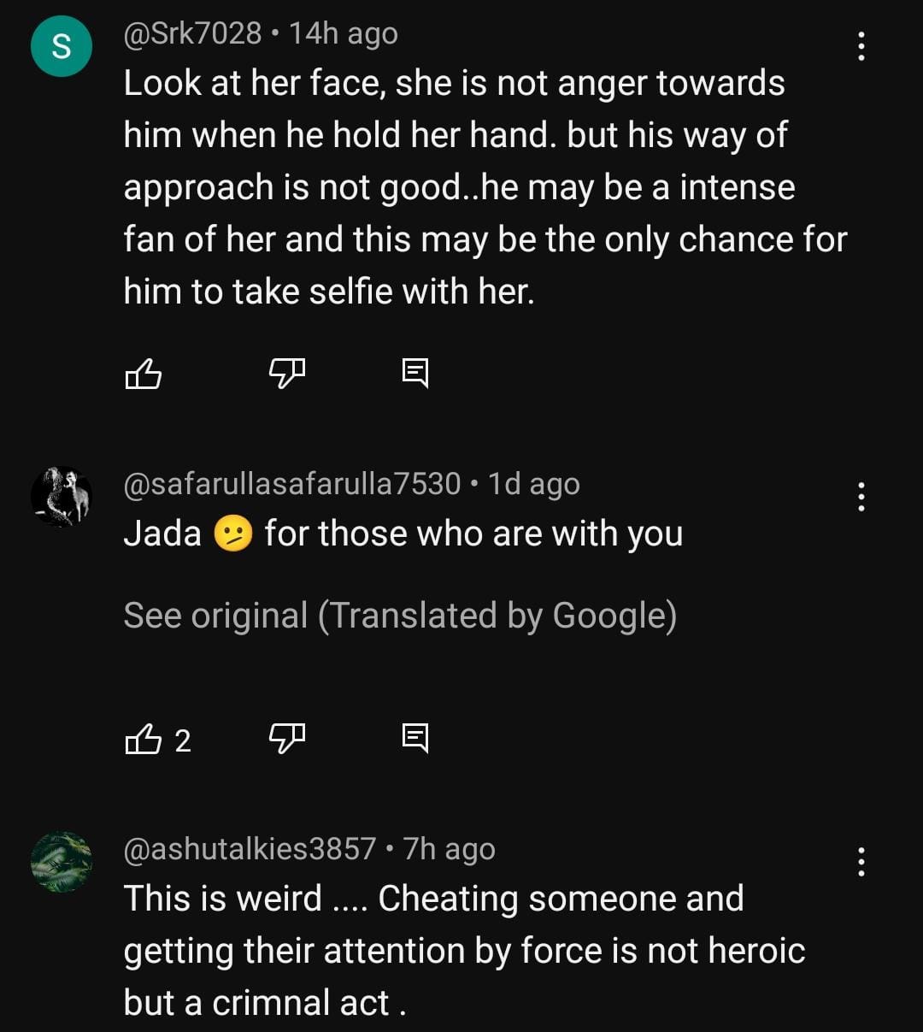Screen dimensions: 923x1032
Task: Like the comment by @safarullasafarulla7530
Action: [144, 740]
